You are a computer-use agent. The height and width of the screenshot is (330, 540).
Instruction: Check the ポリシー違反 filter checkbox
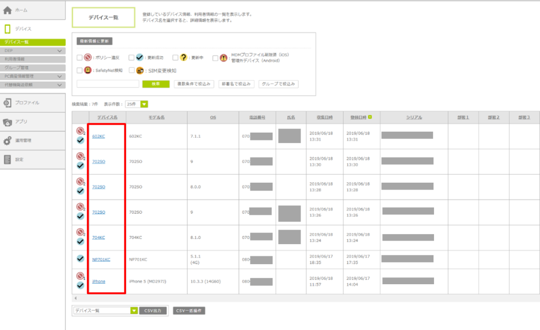[x=79, y=58]
